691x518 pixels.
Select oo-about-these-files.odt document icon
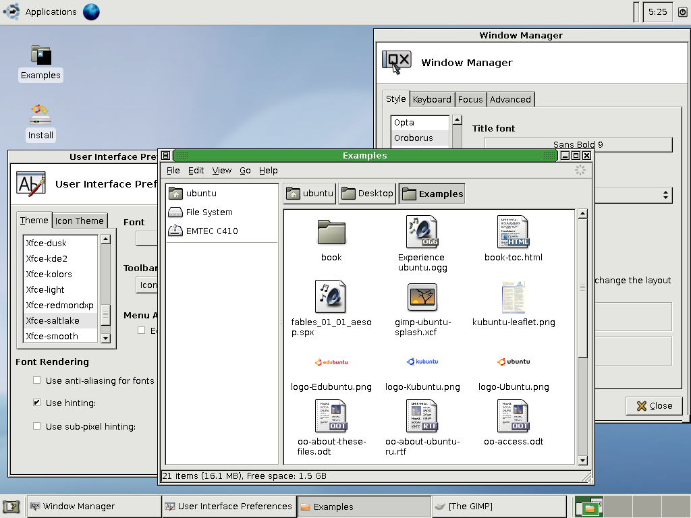(331, 415)
